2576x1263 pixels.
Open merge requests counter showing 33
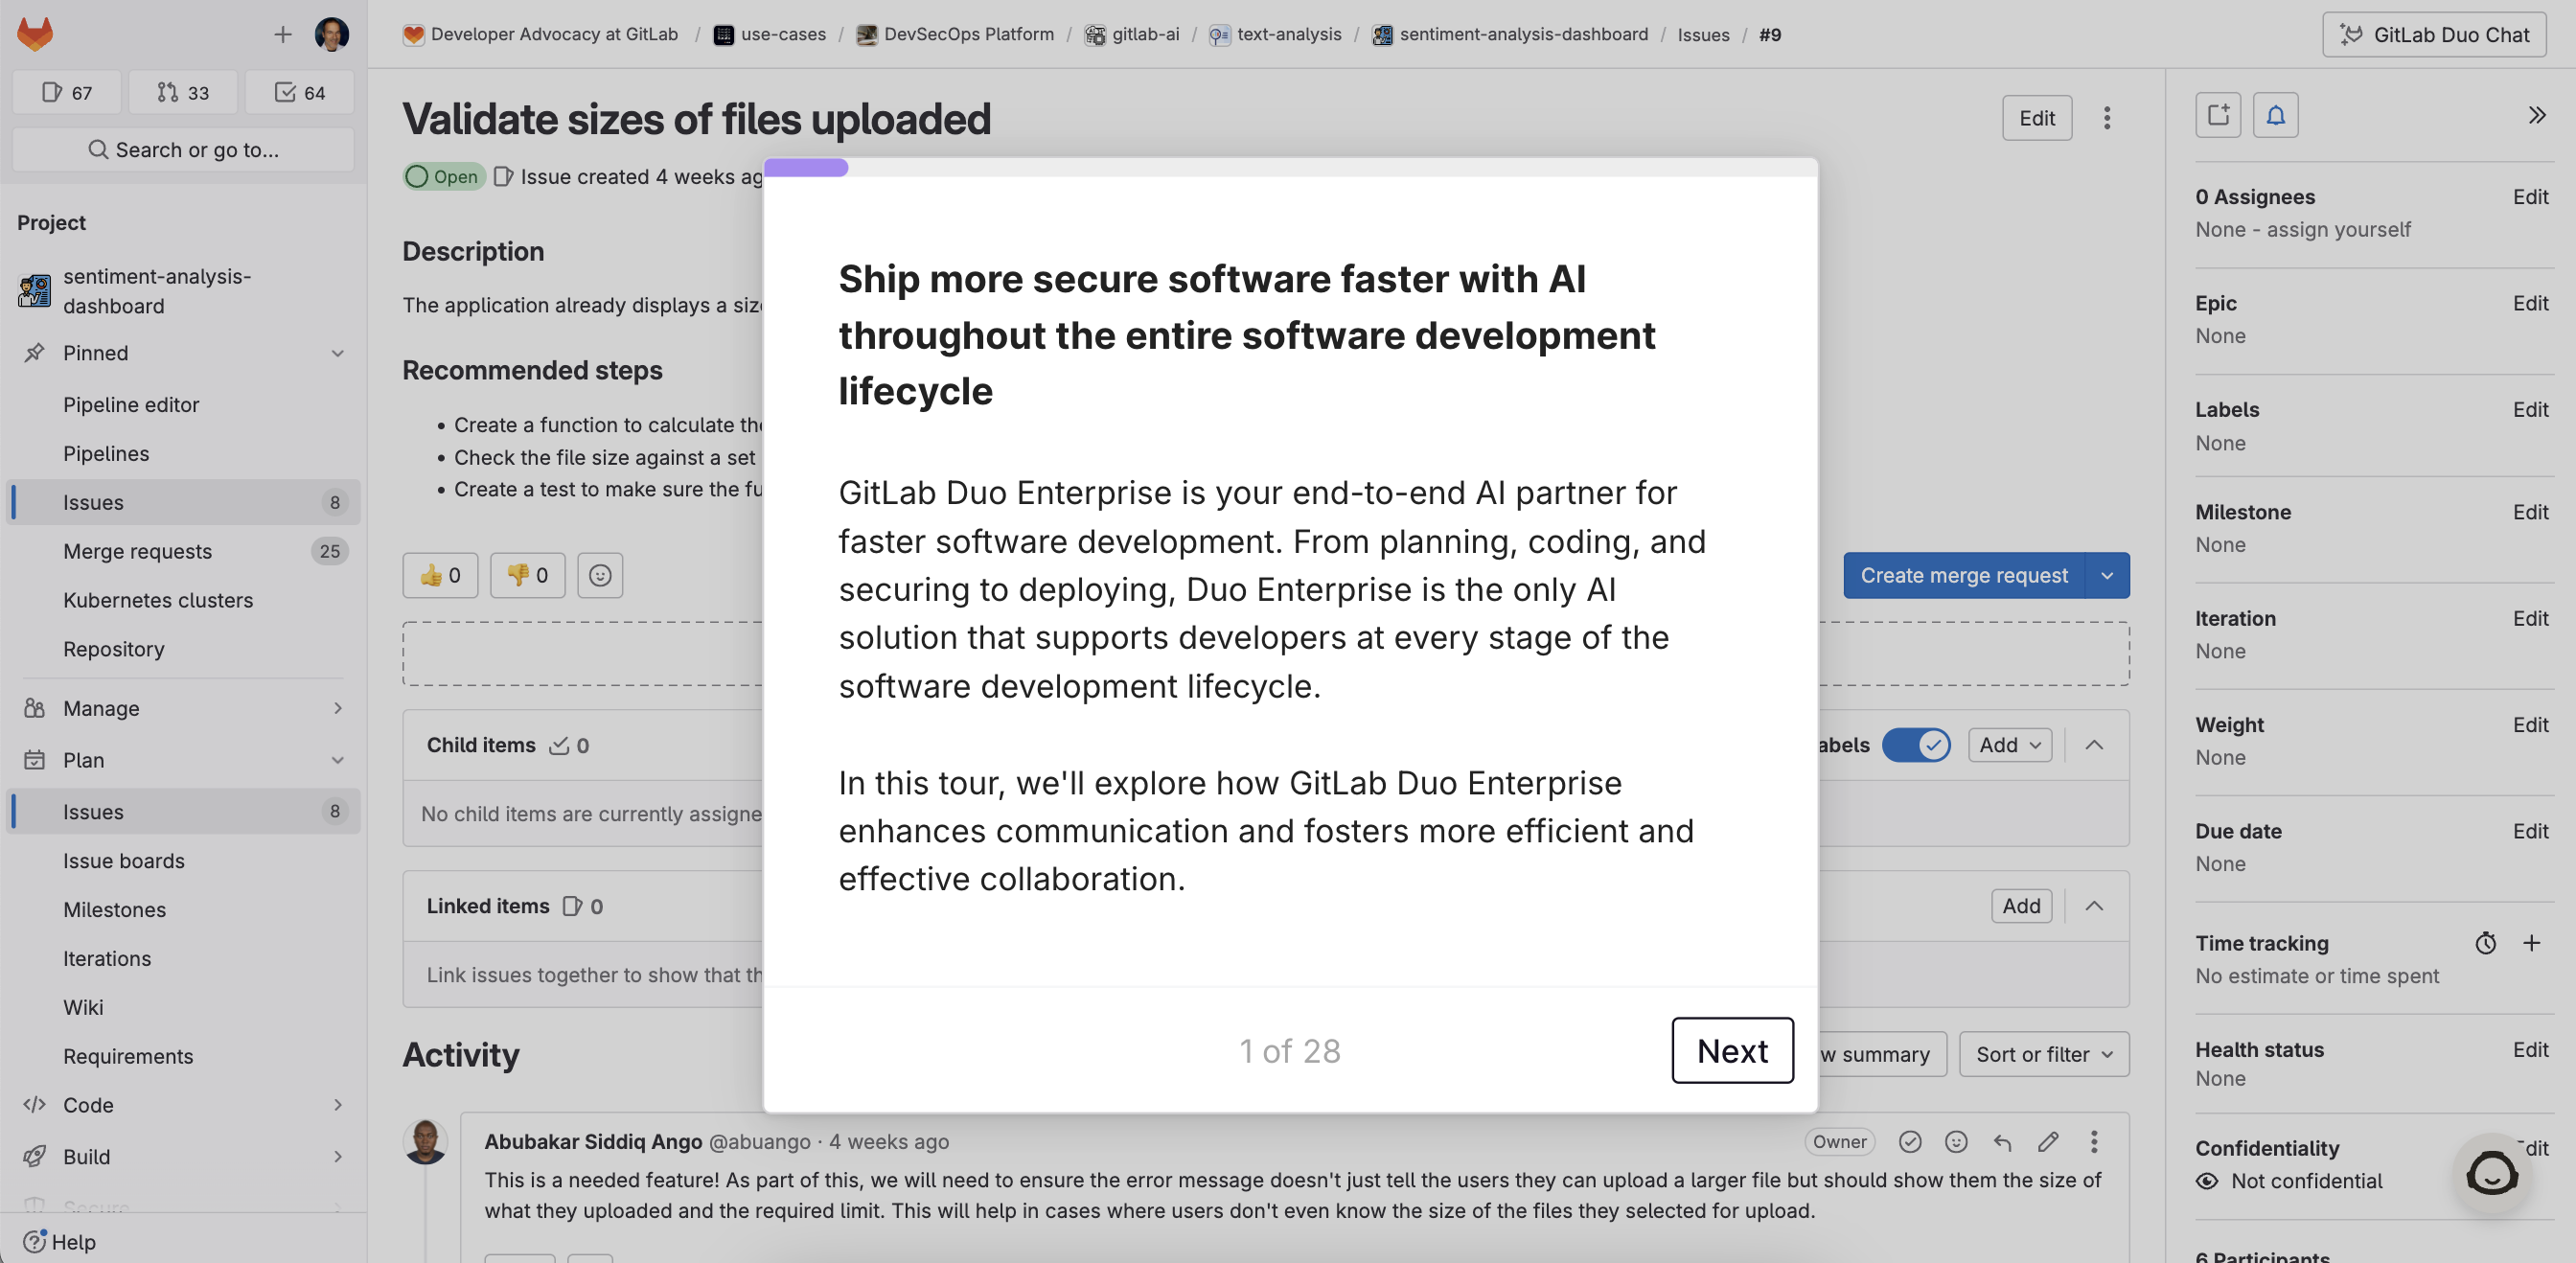point(183,93)
